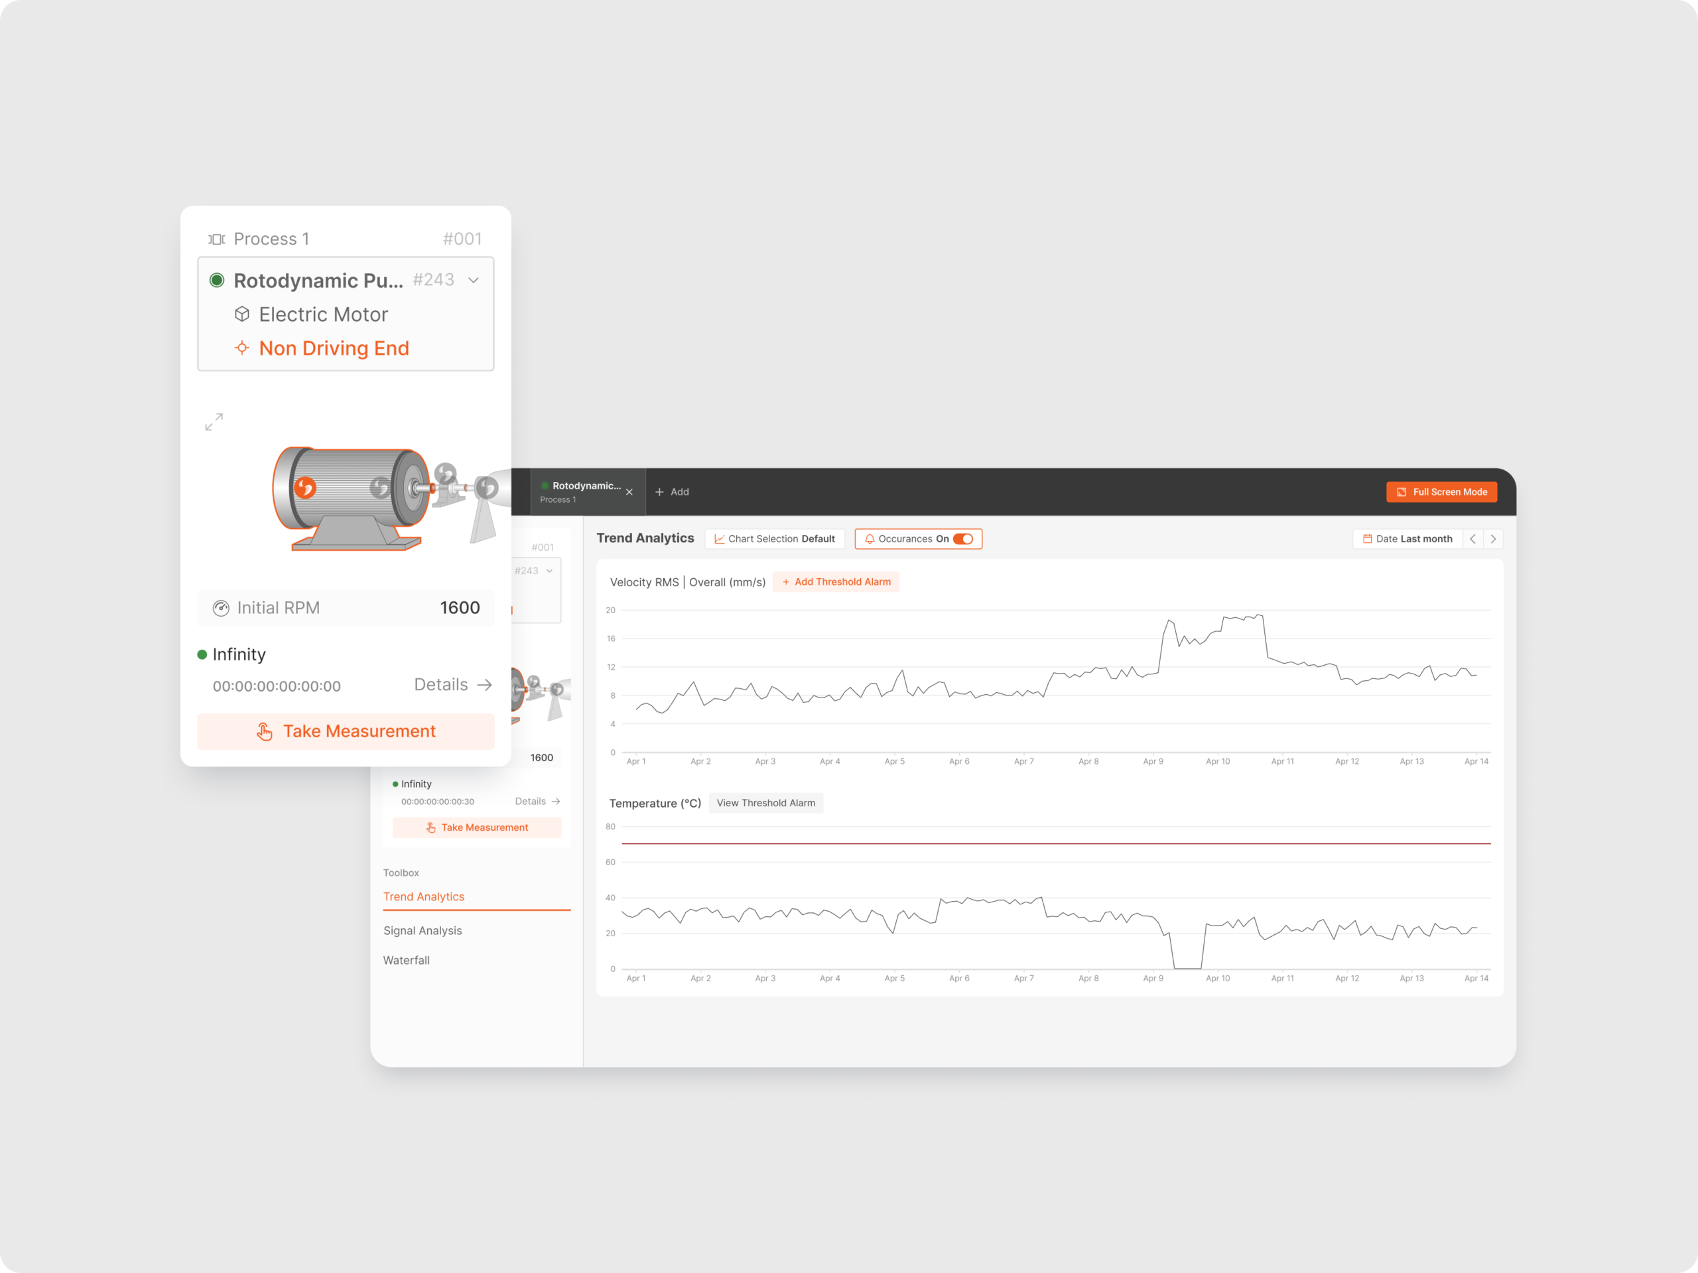
Task: Click the previous navigation arrow for date range
Action: point(1472,539)
